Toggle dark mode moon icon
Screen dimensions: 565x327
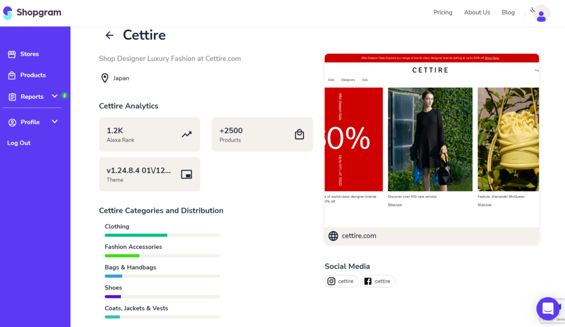(x=532, y=10)
